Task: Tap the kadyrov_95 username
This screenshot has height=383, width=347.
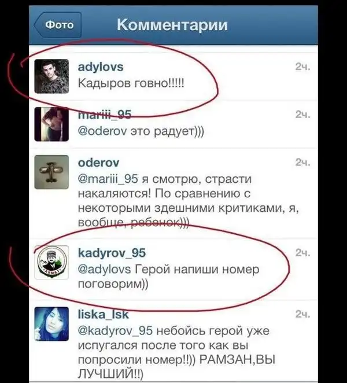Action: point(112,253)
